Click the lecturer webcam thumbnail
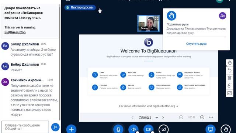 point(148,23)
